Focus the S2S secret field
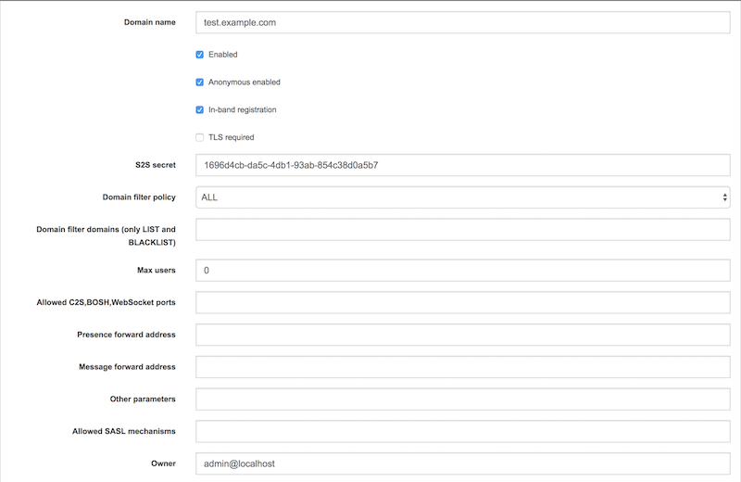 point(463,165)
